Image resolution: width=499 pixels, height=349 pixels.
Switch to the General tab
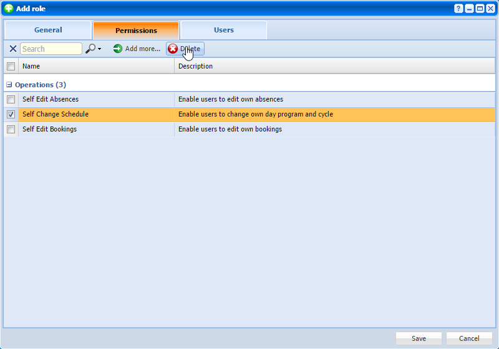coord(48,30)
